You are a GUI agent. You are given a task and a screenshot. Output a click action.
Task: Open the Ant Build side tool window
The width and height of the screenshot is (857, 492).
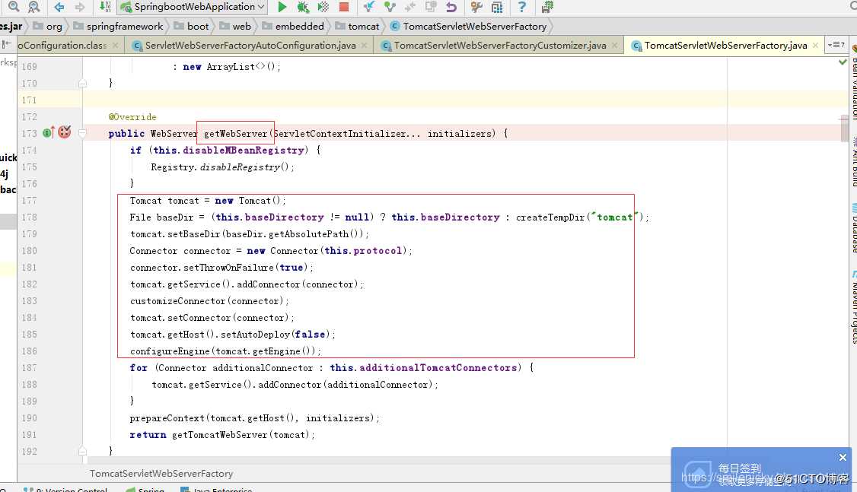pyautogui.click(x=852, y=162)
